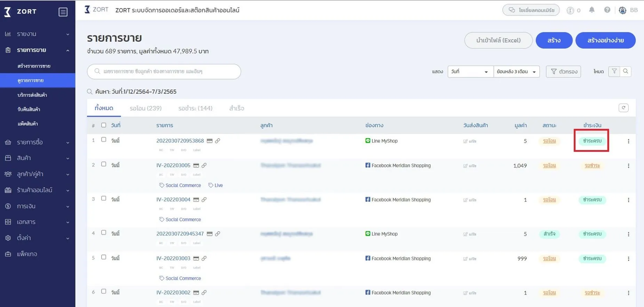Switch to the รอโอน (239) tab
Viewport: 644px width, 307px height.
coord(145,108)
